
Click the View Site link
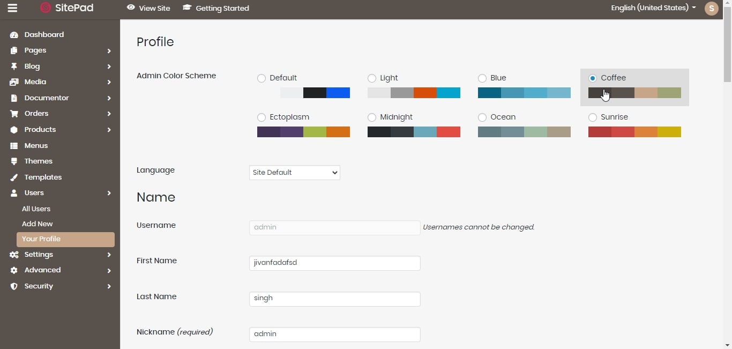154,9
